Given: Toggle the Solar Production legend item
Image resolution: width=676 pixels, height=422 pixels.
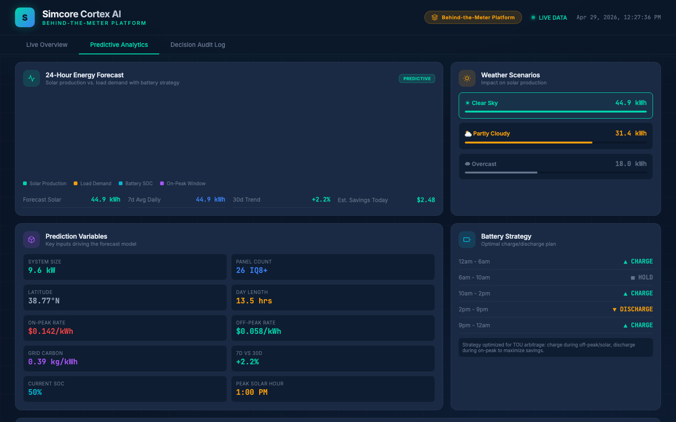Looking at the screenshot, I should [x=25, y=183].
